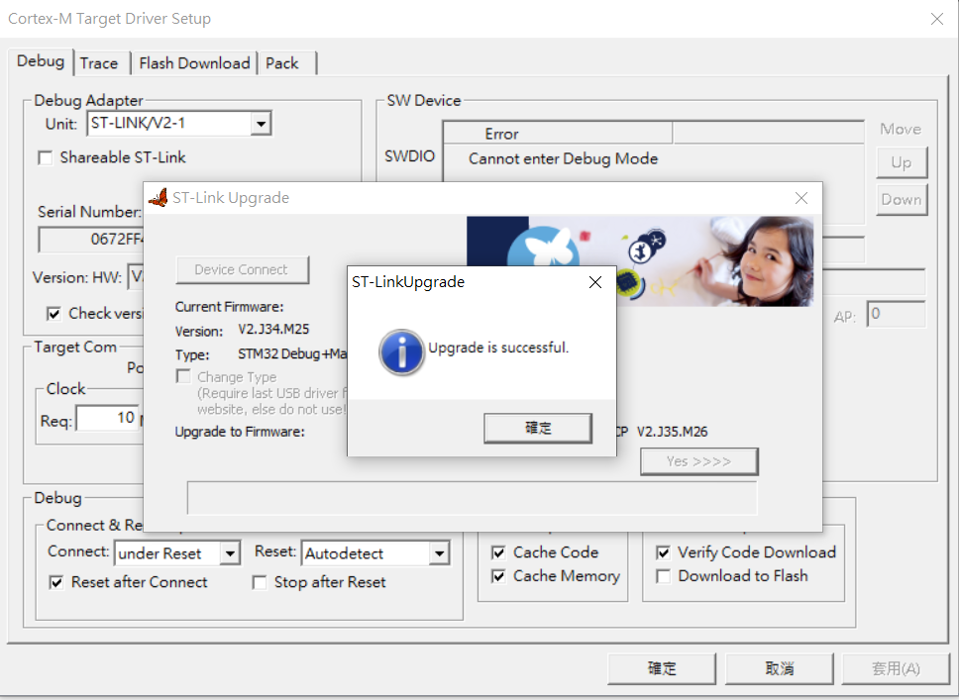Click the butterfly icon in ST-Link Upgrade title bar

(159, 197)
